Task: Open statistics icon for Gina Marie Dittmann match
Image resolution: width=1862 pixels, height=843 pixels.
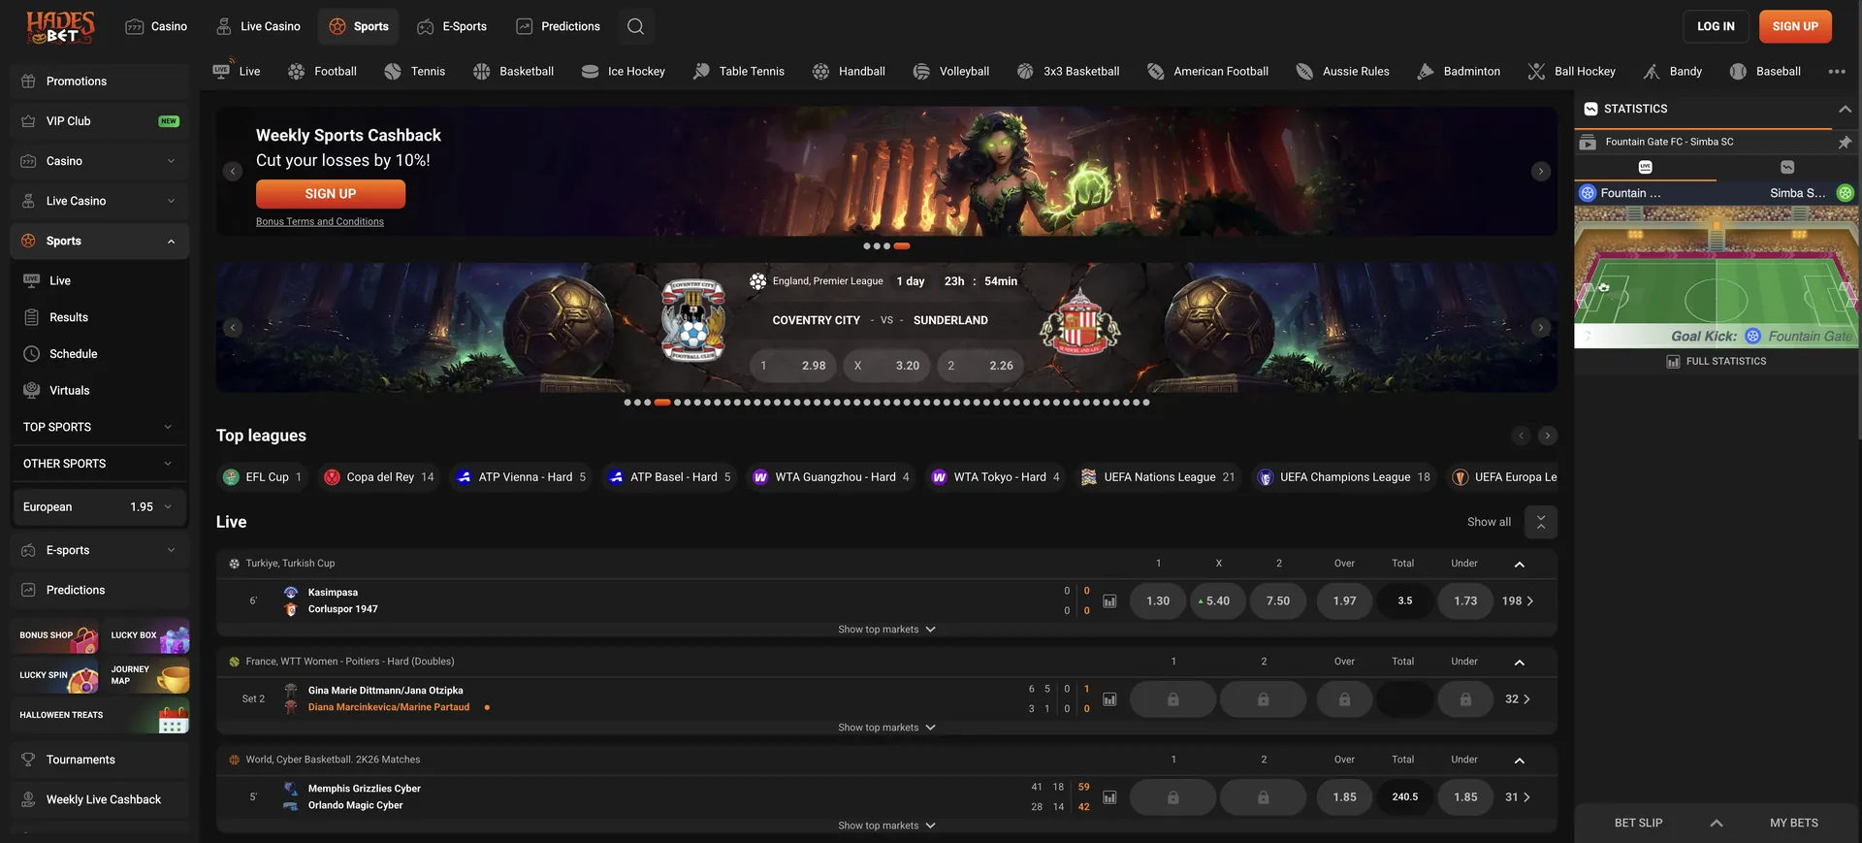Action: coord(1109,699)
